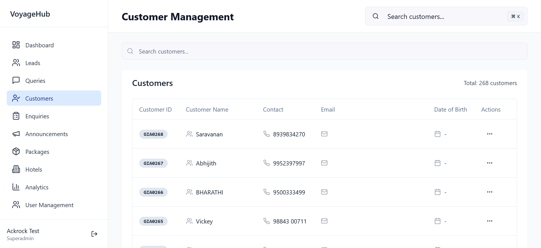Go to Dashboard in the sidebar
The image size is (541, 248).
click(x=54, y=45)
